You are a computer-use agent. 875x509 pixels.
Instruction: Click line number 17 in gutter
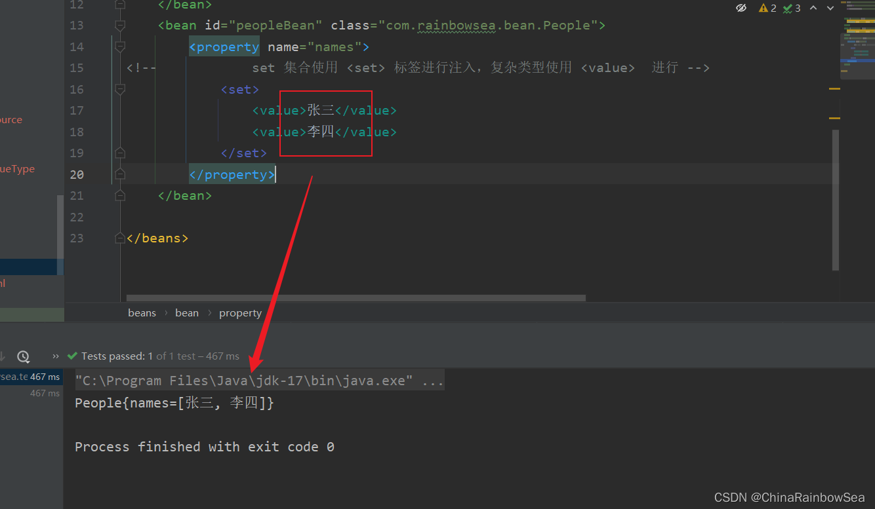point(77,111)
